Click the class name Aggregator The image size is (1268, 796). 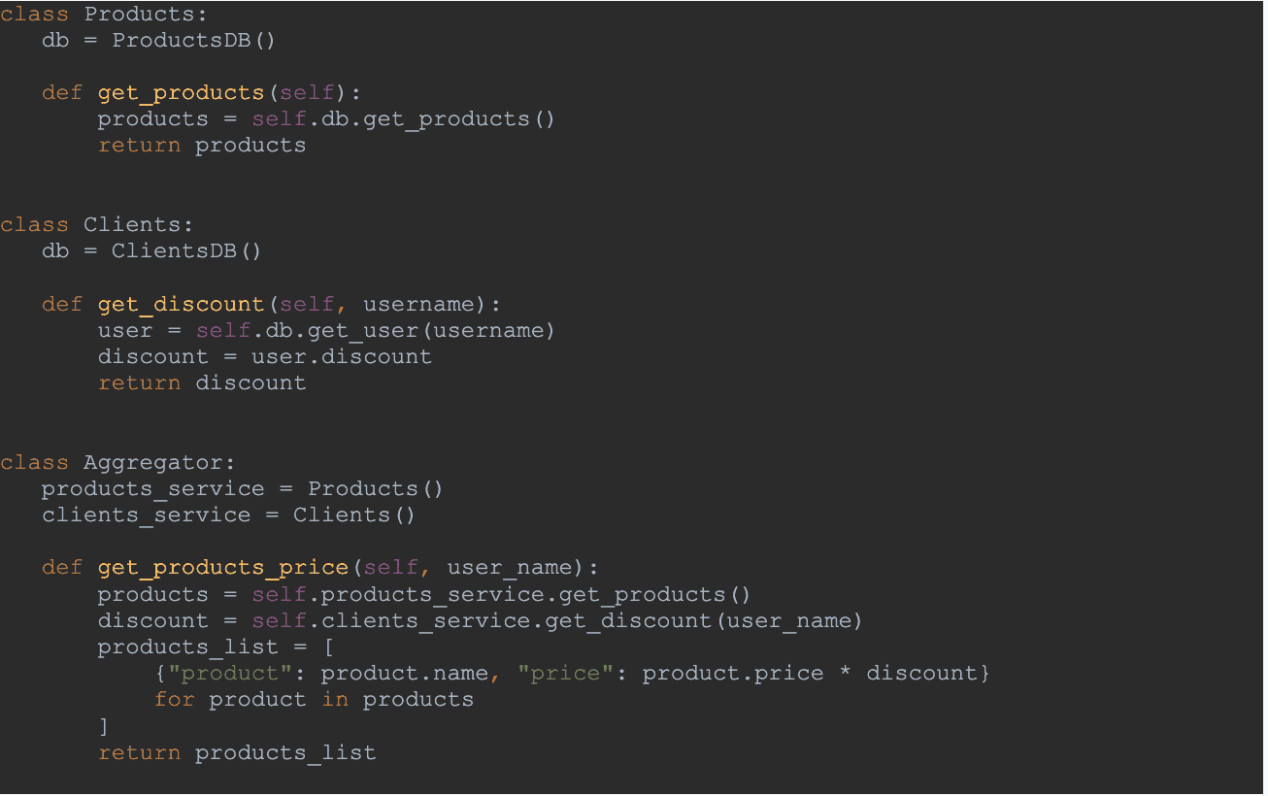[x=152, y=463]
